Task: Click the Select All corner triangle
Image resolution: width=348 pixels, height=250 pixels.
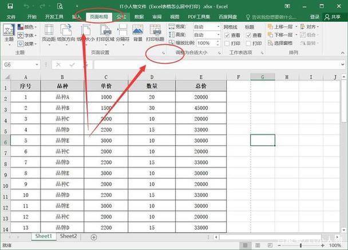Action: tap(7, 77)
